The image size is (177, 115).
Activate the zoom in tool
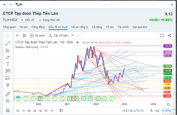tap(8, 101)
